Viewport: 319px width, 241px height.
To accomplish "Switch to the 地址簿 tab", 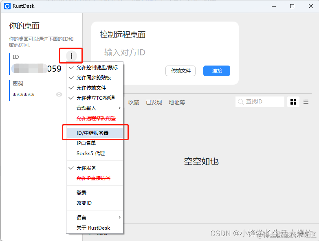I will coord(177,102).
